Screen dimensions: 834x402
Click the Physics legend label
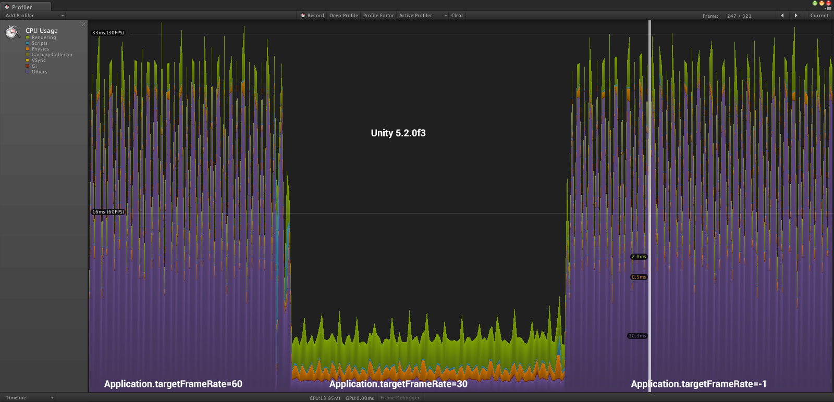[x=41, y=49]
